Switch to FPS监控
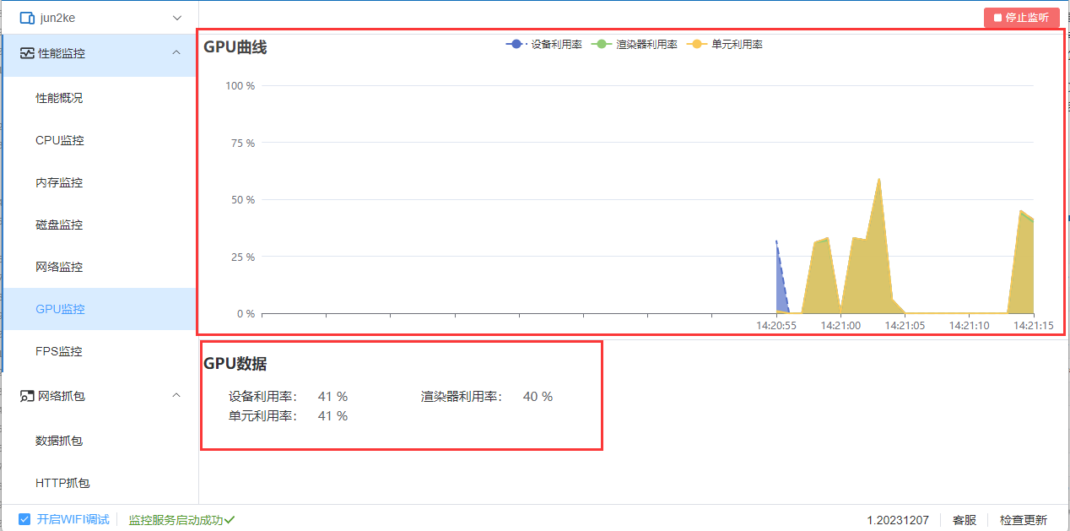The width and height of the screenshot is (1070, 531). coord(61,351)
